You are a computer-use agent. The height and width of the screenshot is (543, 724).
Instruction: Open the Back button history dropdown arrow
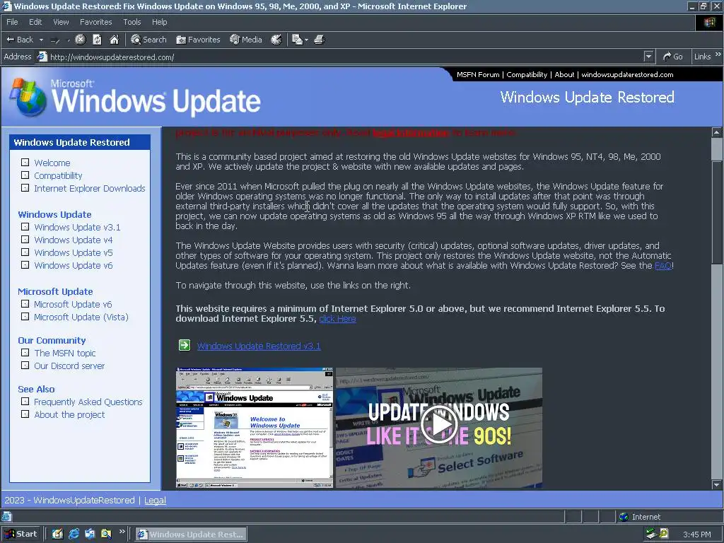click(x=41, y=40)
